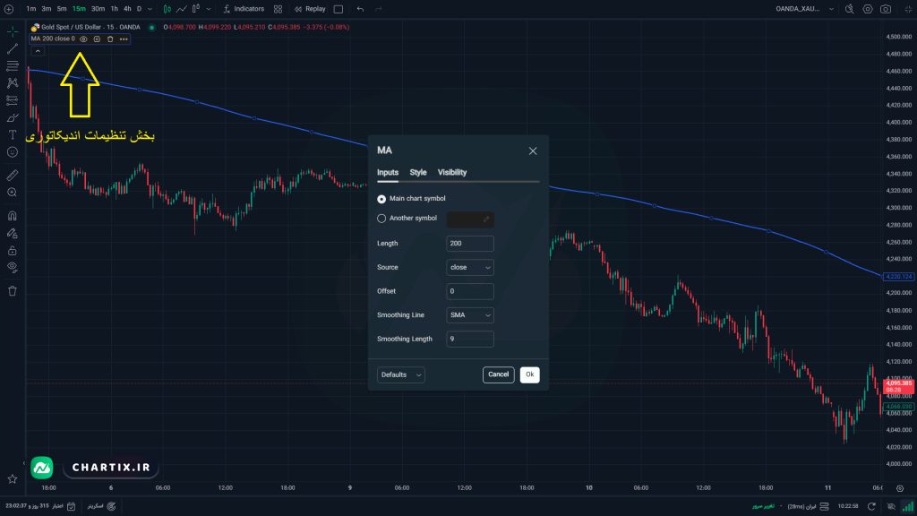The width and height of the screenshot is (917, 516).
Task: Edit the Smoothing Length field
Action: (x=470, y=340)
